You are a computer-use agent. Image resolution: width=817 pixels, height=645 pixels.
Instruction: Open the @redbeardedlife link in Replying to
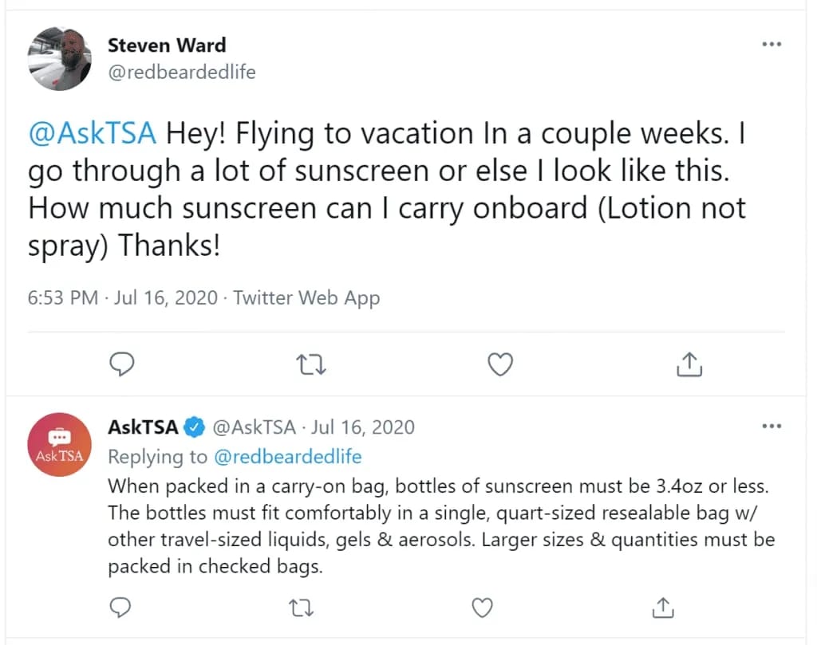287,457
